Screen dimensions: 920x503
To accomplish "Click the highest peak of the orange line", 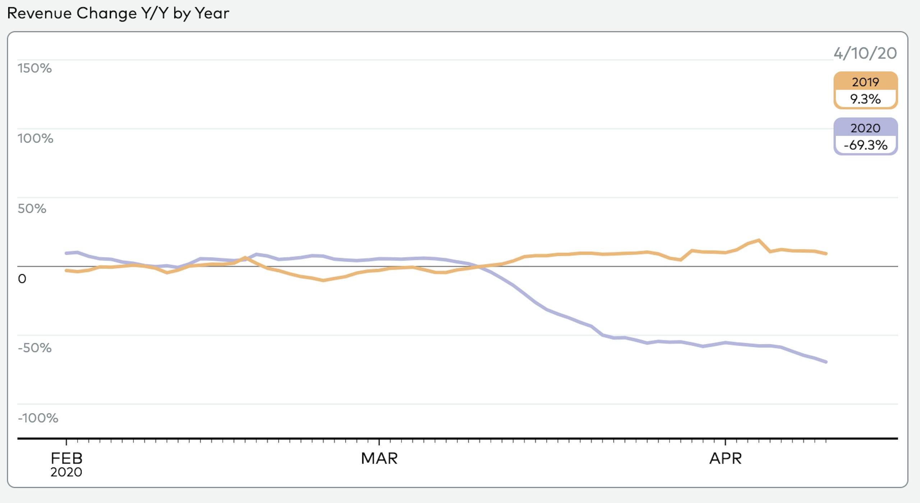I will (x=759, y=240).
